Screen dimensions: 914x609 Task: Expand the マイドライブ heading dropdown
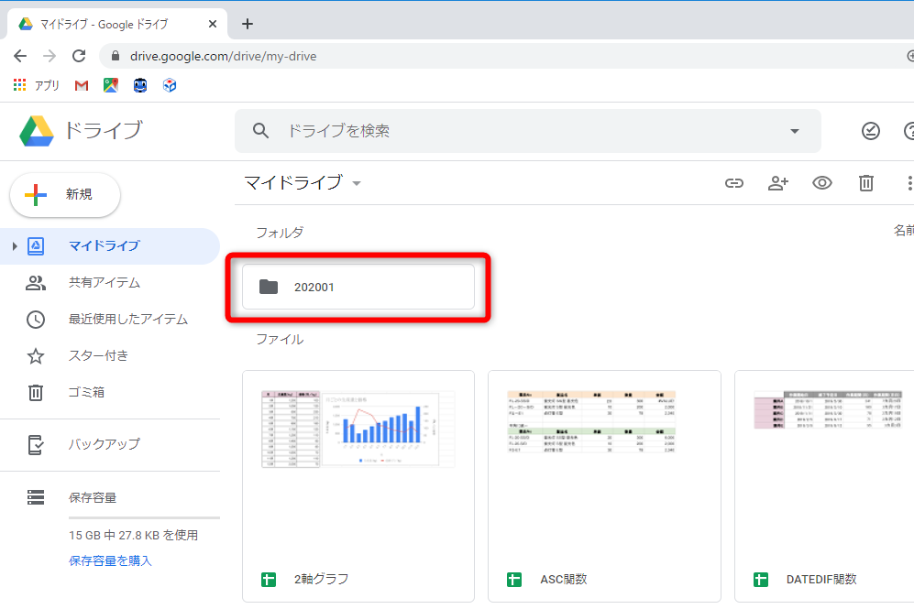pos(356,183)
